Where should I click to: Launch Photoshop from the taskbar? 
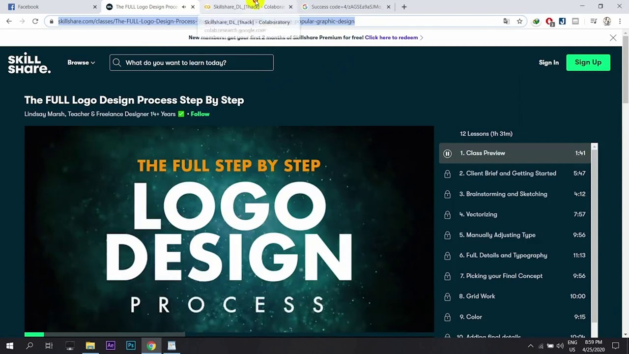point(131,346)
